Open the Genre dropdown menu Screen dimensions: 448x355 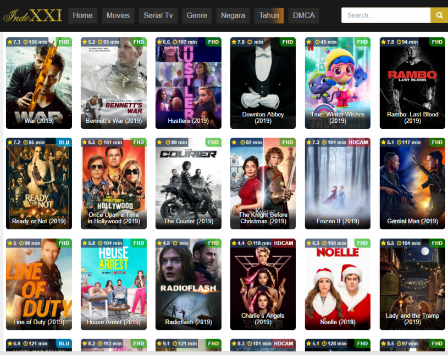tap(197, 15)
